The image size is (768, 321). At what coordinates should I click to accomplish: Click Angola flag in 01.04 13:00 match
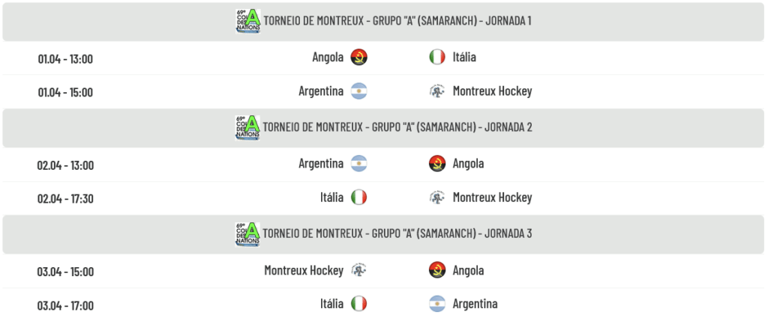click(358, 58)
